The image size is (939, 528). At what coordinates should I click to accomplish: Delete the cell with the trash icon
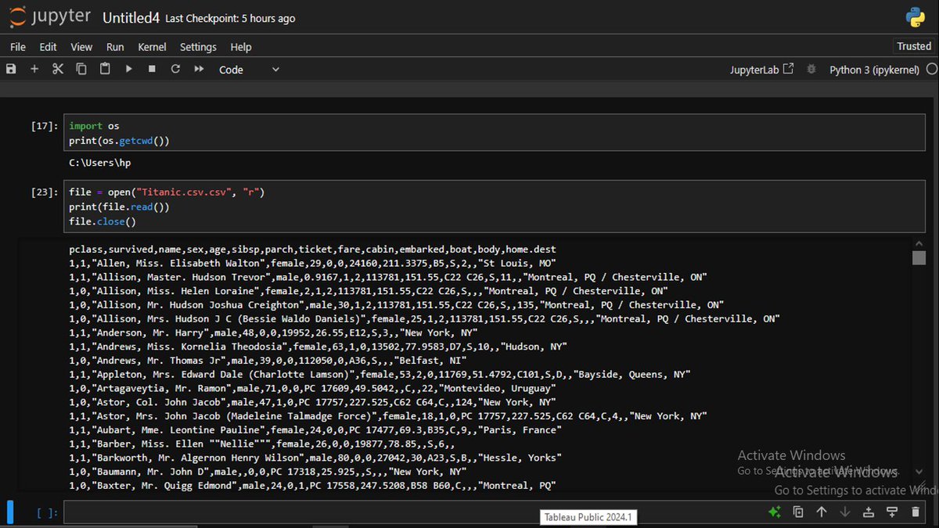[x=916, y=512]
